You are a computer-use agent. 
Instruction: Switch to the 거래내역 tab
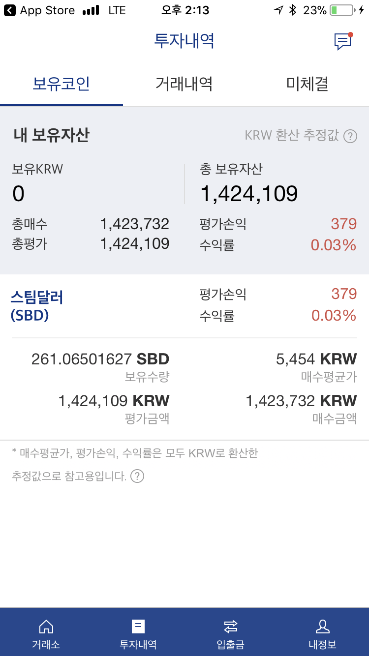pyautogui.click(x=184, y=84)
